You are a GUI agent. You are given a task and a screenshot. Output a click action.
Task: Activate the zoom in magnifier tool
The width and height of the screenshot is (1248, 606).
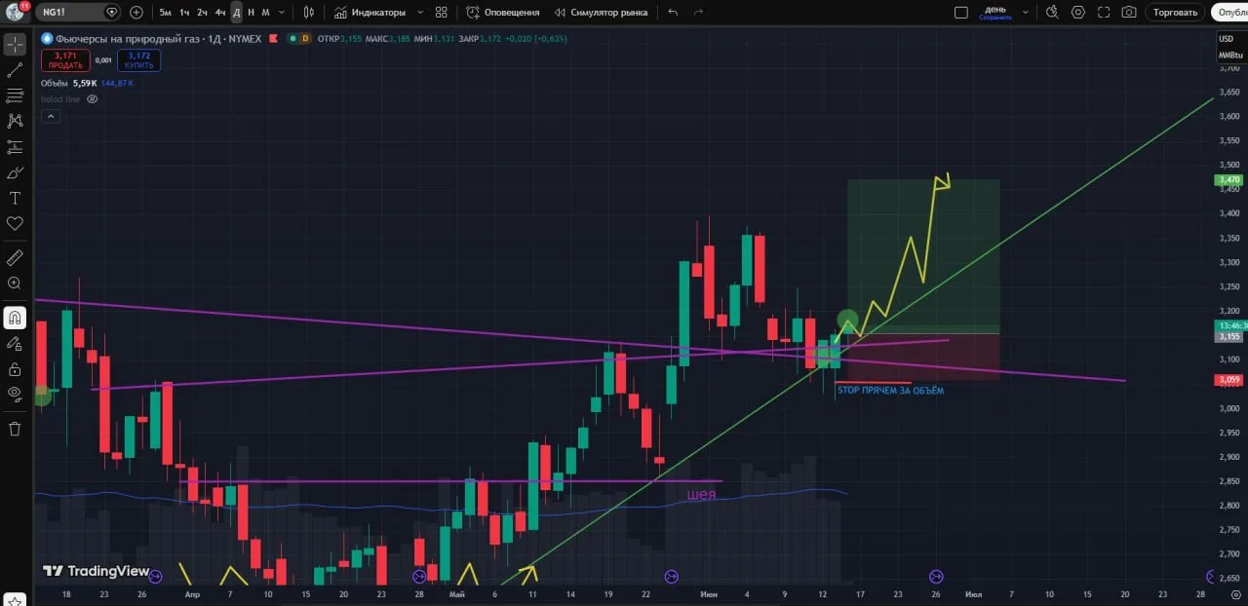[15, 284]
